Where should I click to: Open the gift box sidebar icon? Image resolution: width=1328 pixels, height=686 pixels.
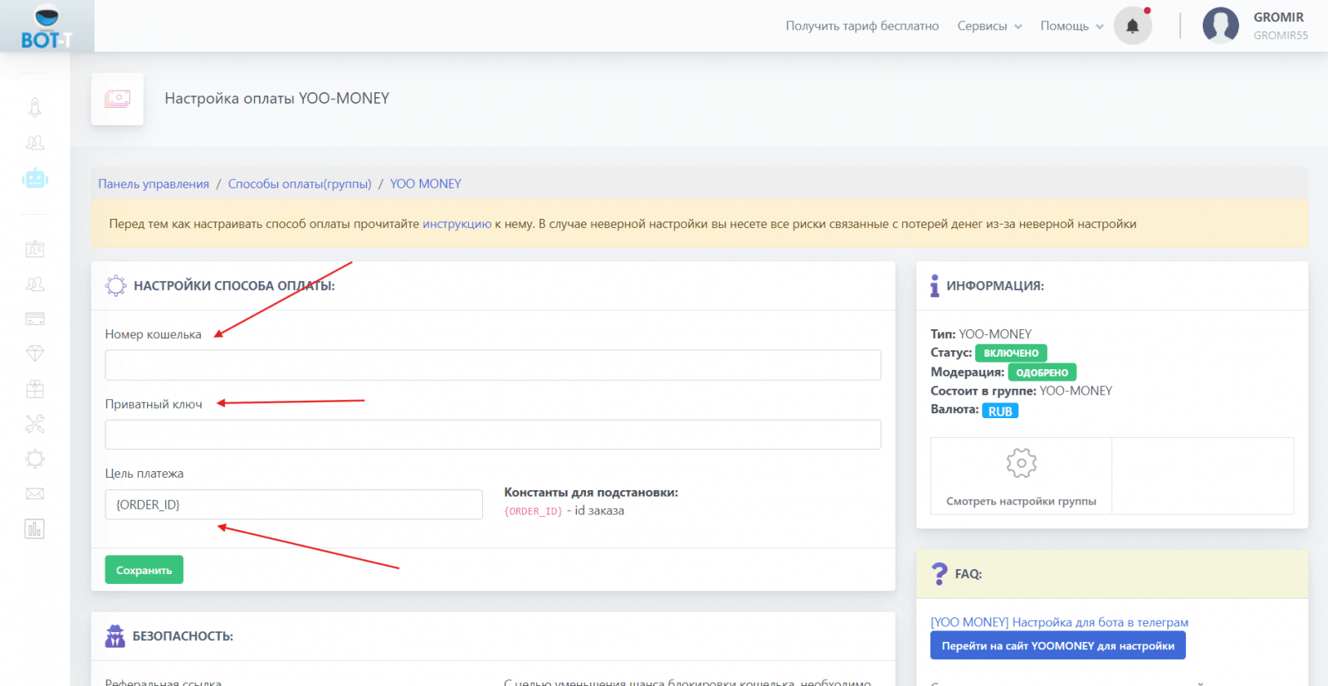coord(35,388)
